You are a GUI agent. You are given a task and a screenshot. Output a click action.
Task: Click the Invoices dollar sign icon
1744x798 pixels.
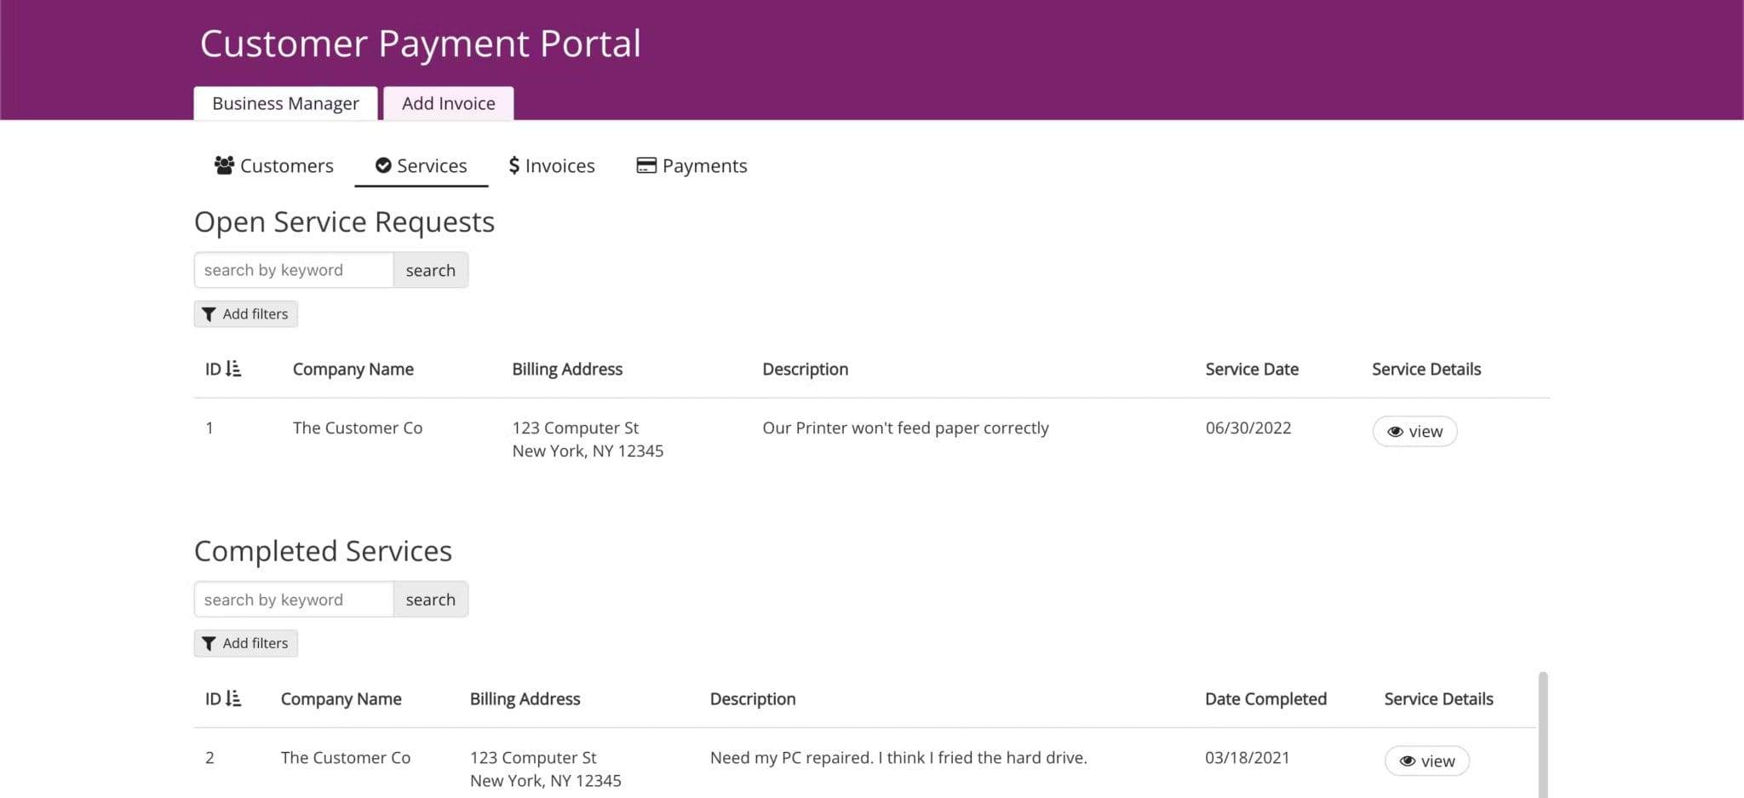coord(513,165)
